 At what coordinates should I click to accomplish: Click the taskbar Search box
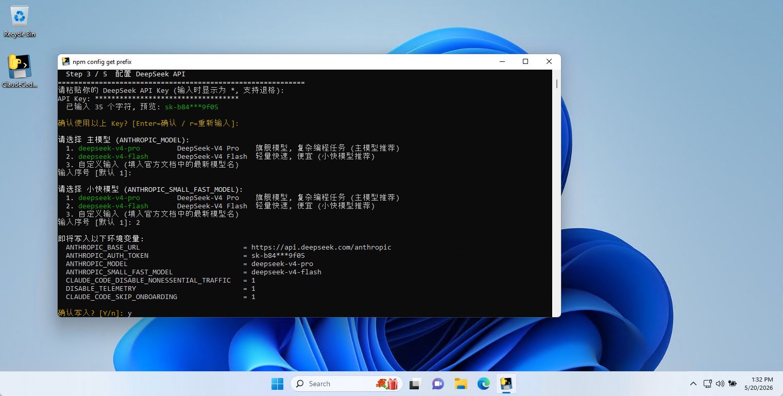click(346, 384)
